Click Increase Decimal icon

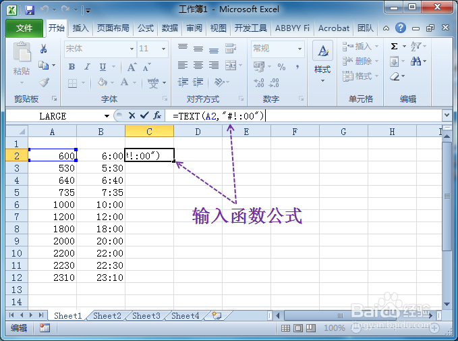click(259, 83)
